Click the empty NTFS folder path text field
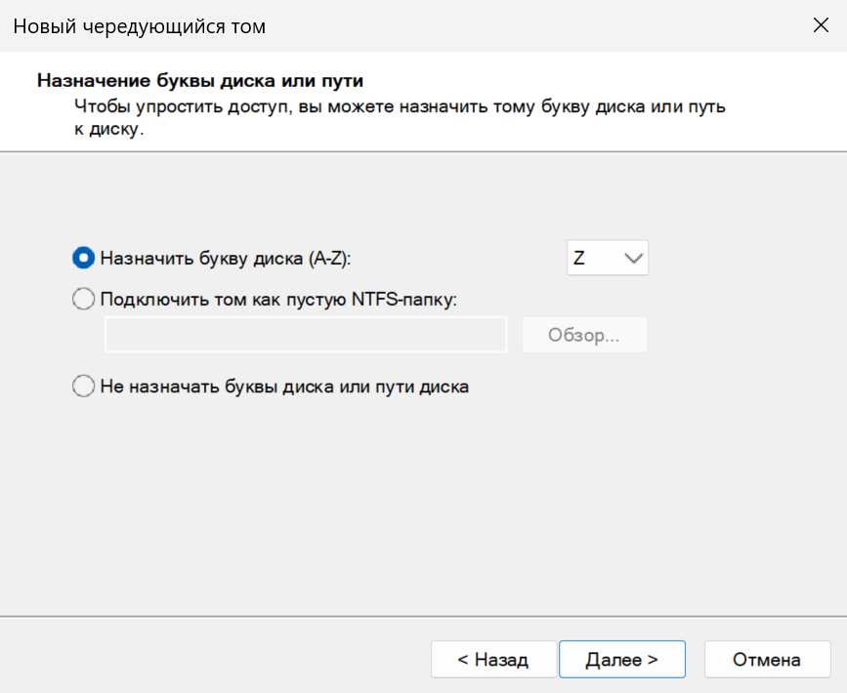Screen dimensions: 847x693 click(x=306, y=335)
